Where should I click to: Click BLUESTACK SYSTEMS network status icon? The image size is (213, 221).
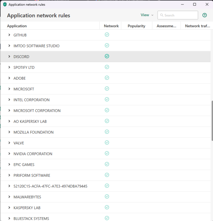click(107, 218)
